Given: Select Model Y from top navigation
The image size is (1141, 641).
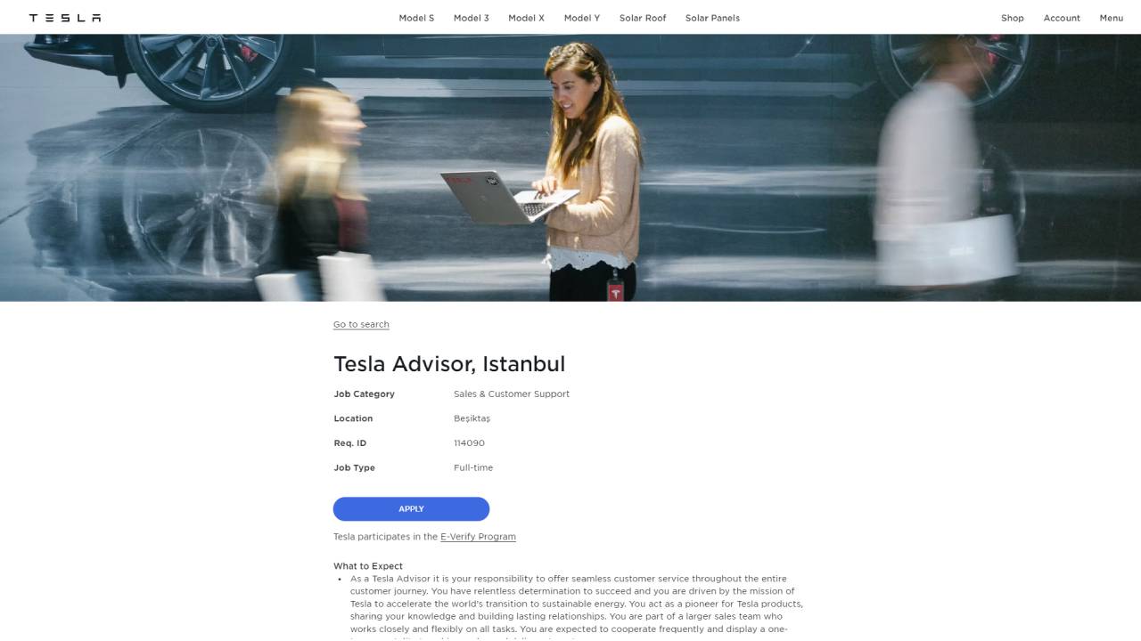Looking at the screenshot, I should click(582, 18).
